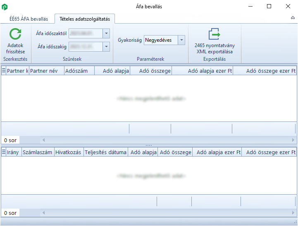Sort by Adószám column header

tap(76, 71)
